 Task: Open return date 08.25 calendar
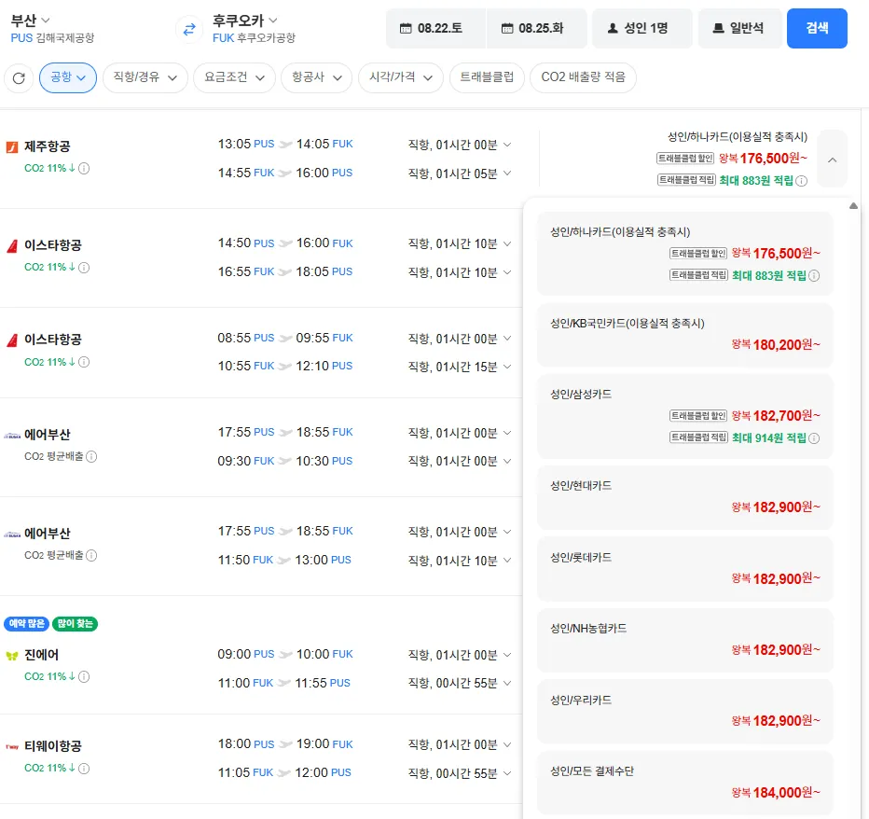pyautogui.click(x=536, y=28)
